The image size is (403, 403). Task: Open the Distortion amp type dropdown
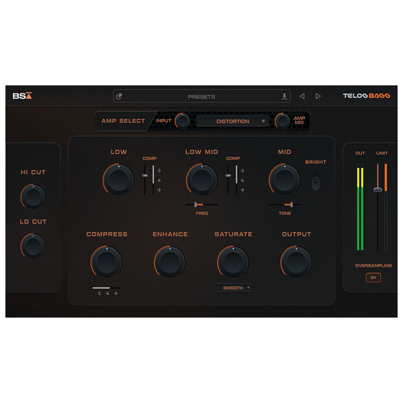tap(232, 122)
